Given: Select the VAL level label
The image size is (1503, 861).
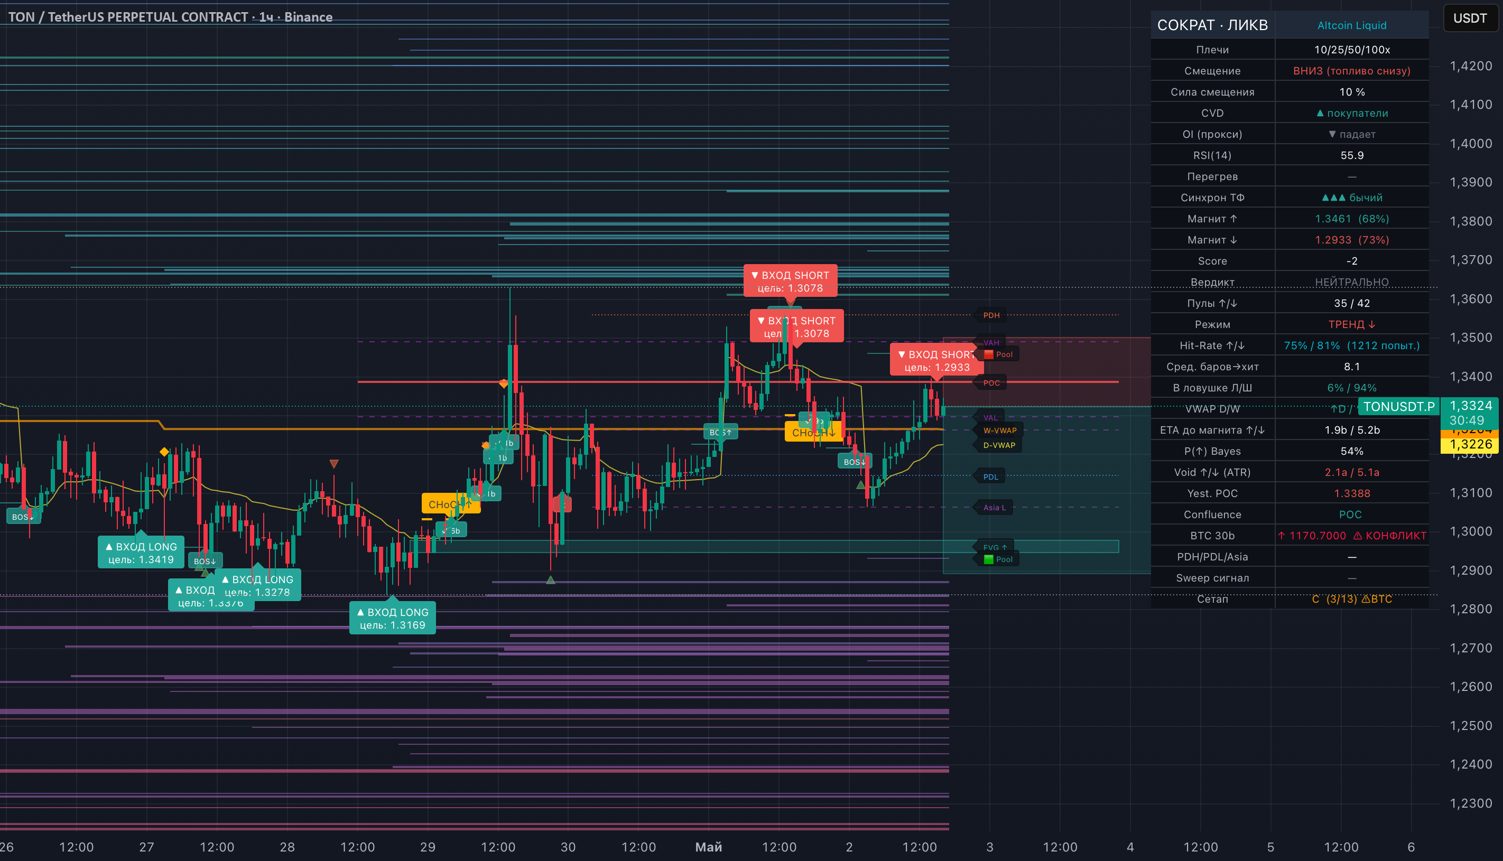Looking at the screenshot, I should (x=991, y=418).
